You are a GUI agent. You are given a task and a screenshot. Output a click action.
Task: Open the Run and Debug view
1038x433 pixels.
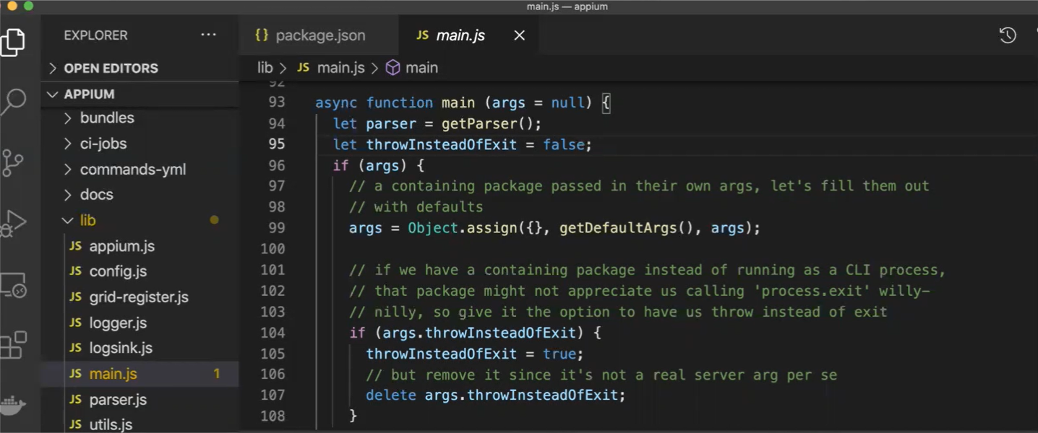[14, 224]
